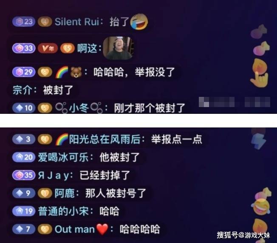Select the comment 已经封掉了 by Я J a y
Viewport: 277px width, 243px height.
tap(105, 175)
